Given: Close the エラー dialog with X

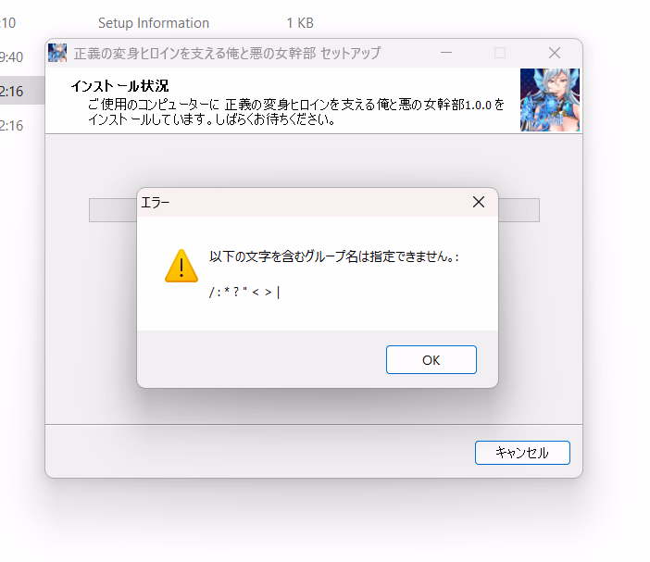Looking at the screenshot, I should coord(479,202).
